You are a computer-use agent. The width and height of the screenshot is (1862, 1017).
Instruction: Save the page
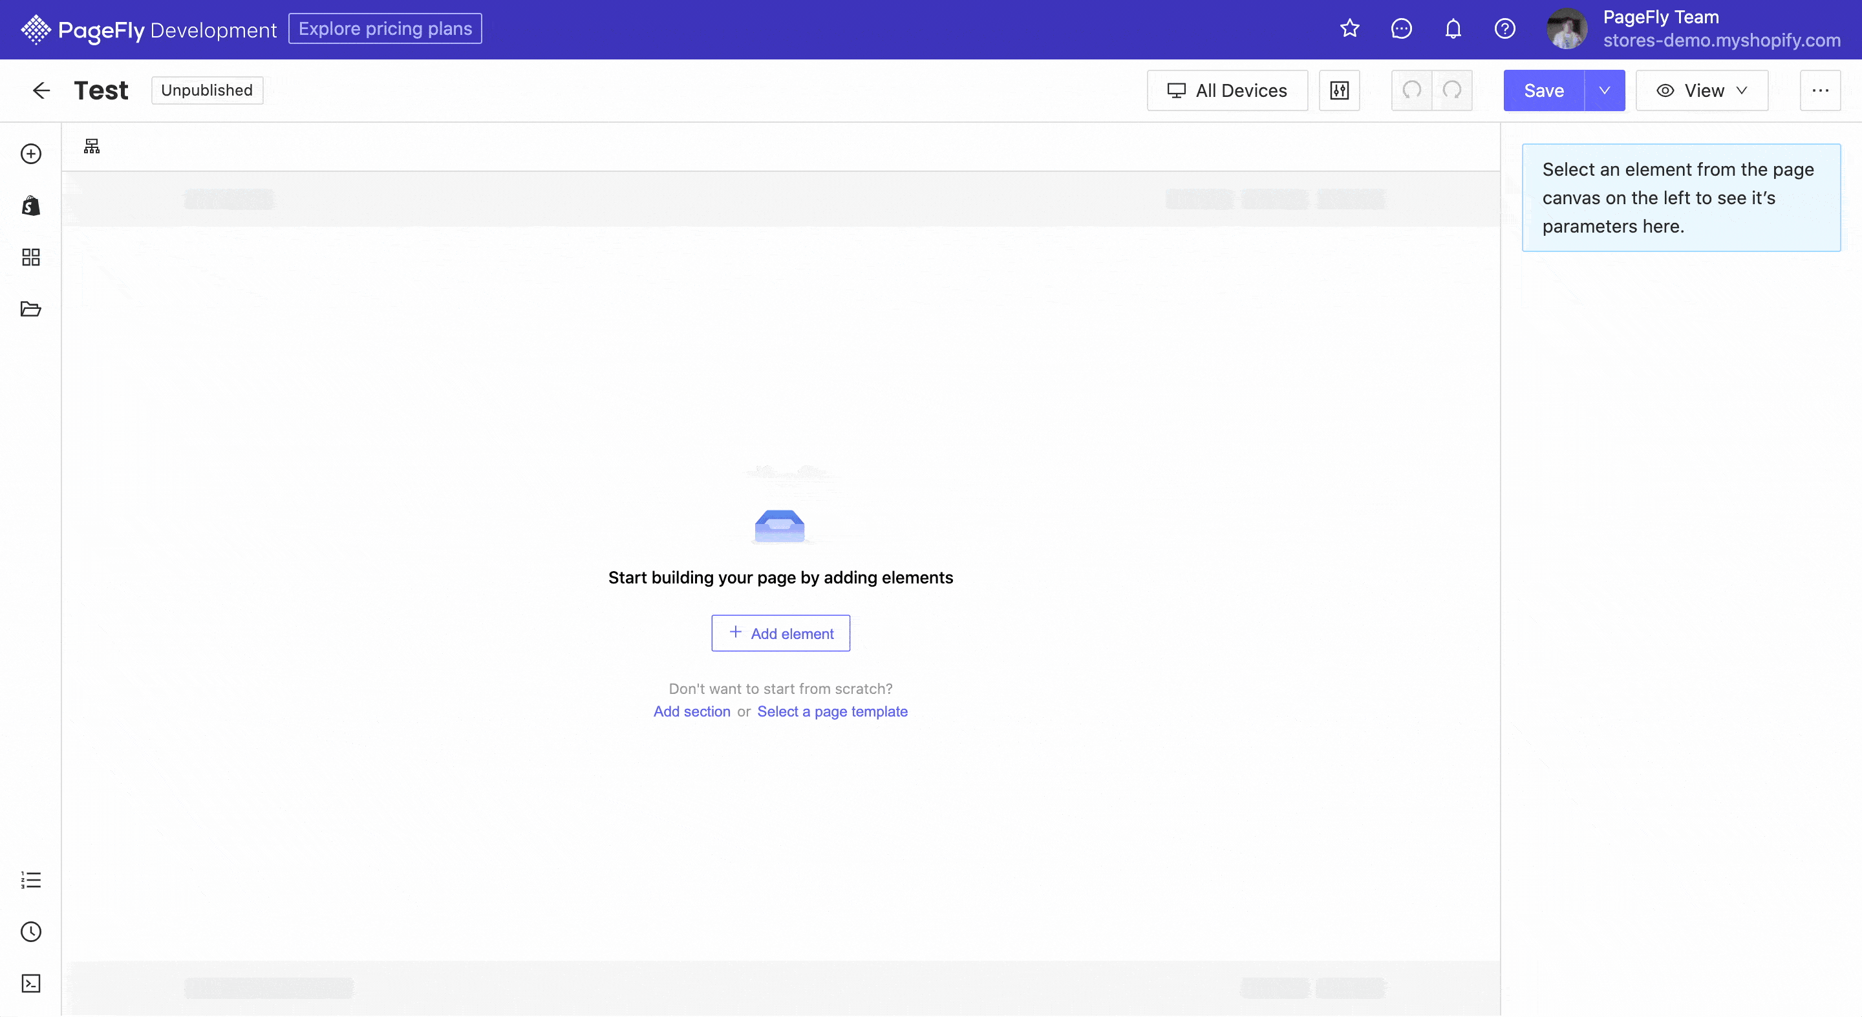click(x=1544, y=90)
